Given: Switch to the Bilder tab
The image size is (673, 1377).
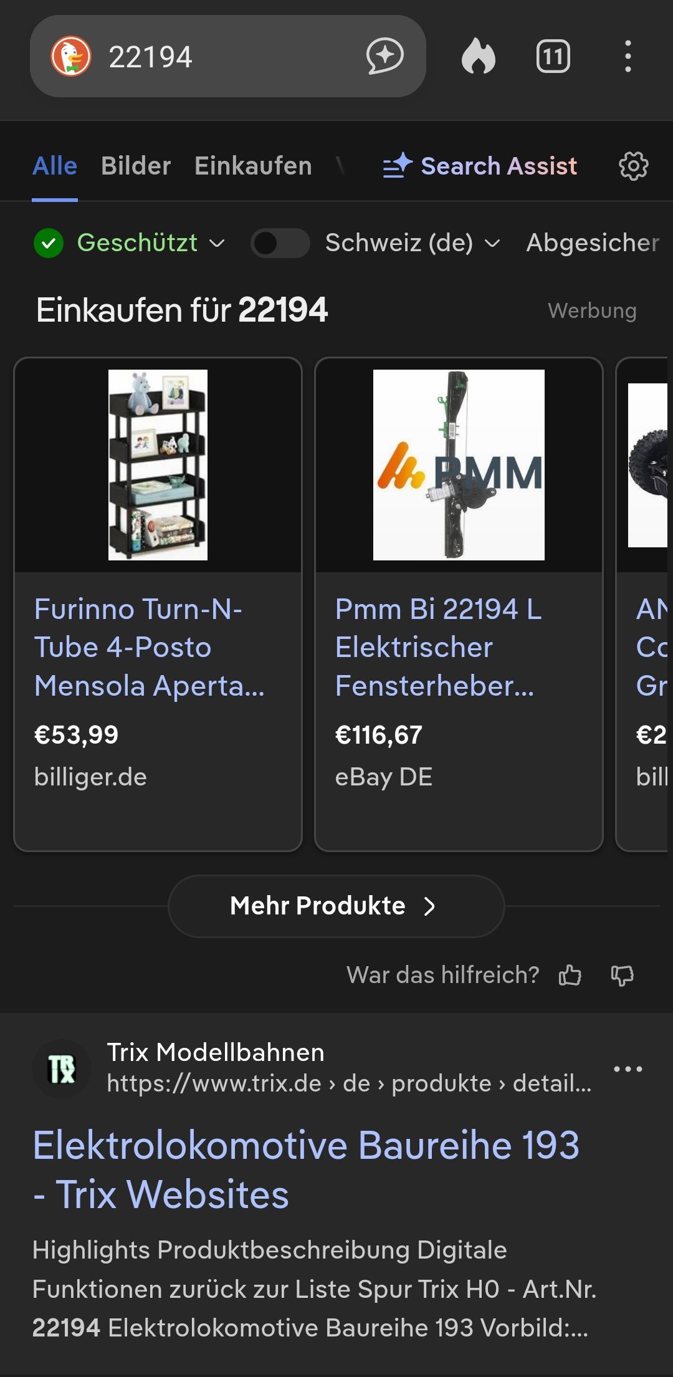Looking at the screenshot, I should 136,166.
